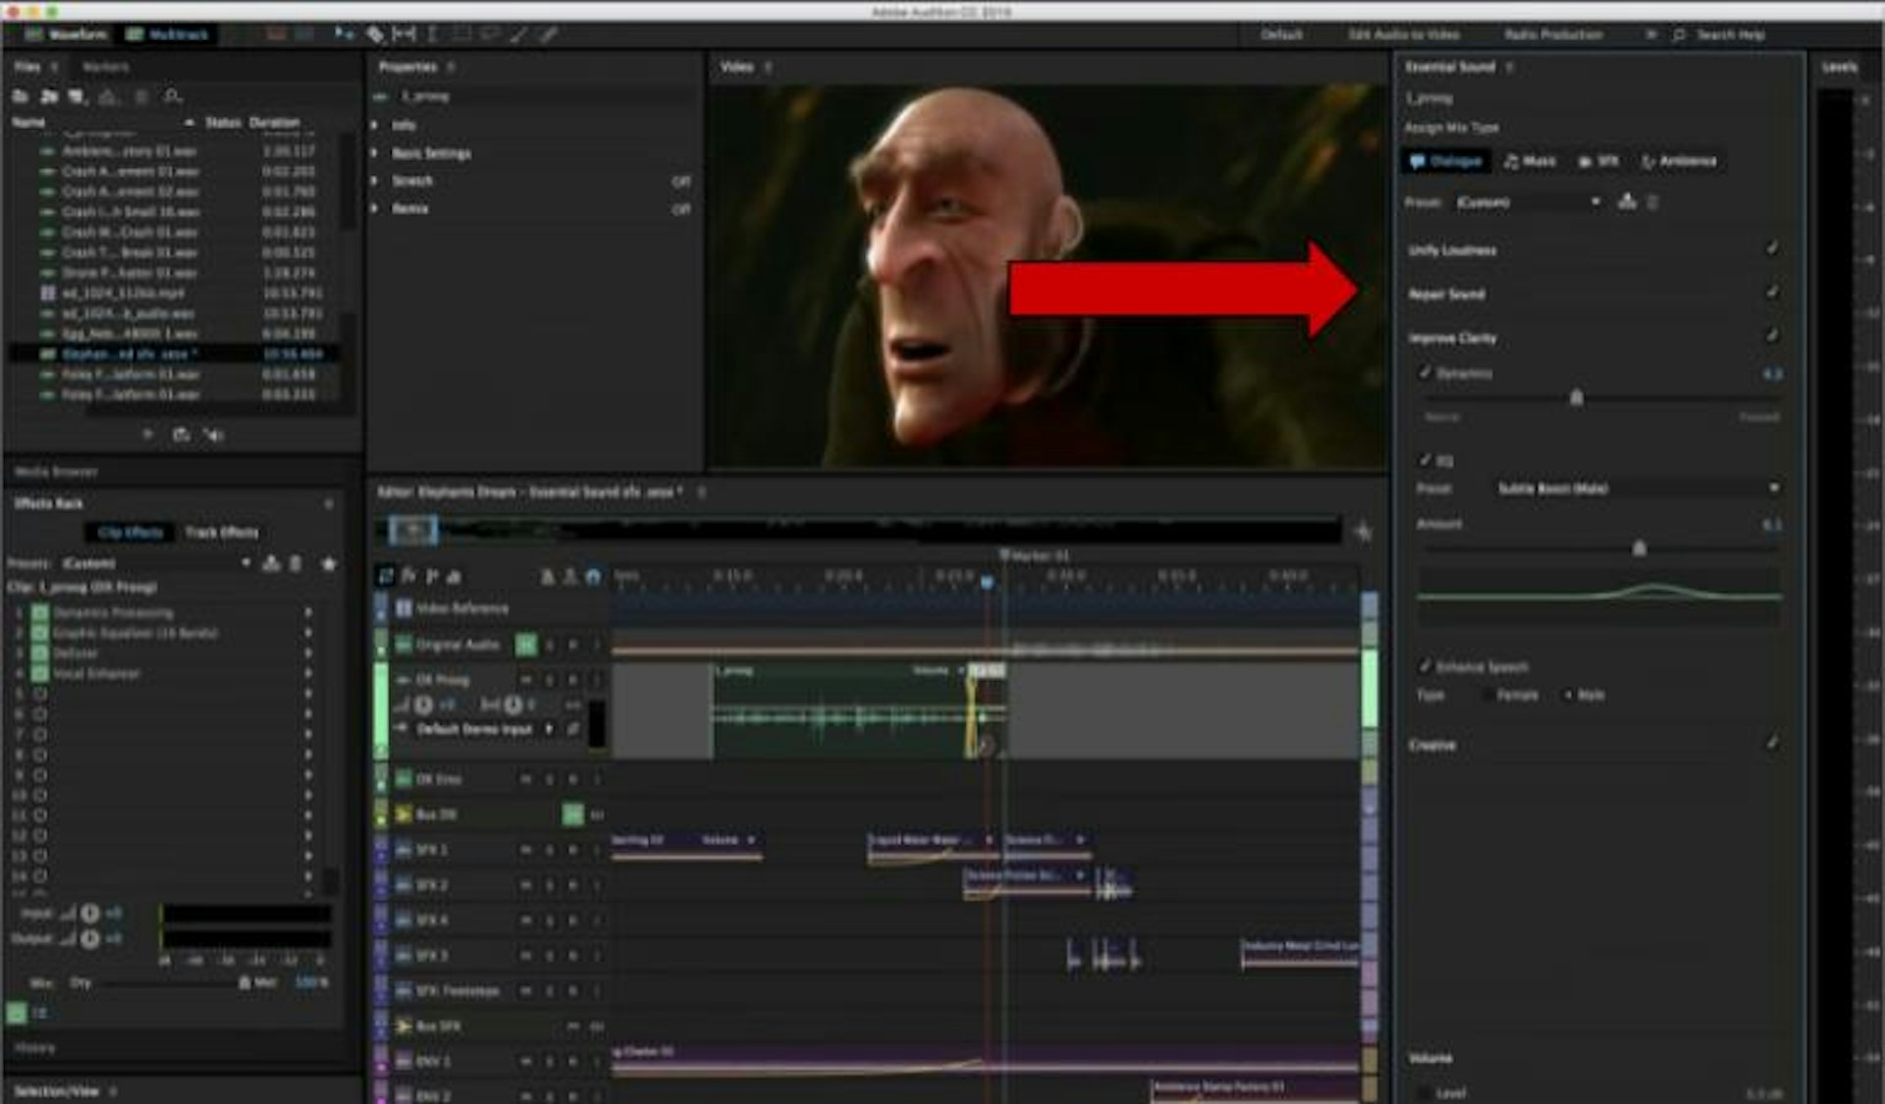This screenshot has width=1885, height=1104.
Task: Open Effects Rack Presets dropdown
Action: coord(157,563)
